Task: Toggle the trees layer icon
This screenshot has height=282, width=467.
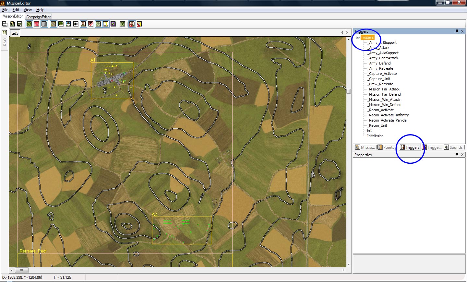Action: 61,24
